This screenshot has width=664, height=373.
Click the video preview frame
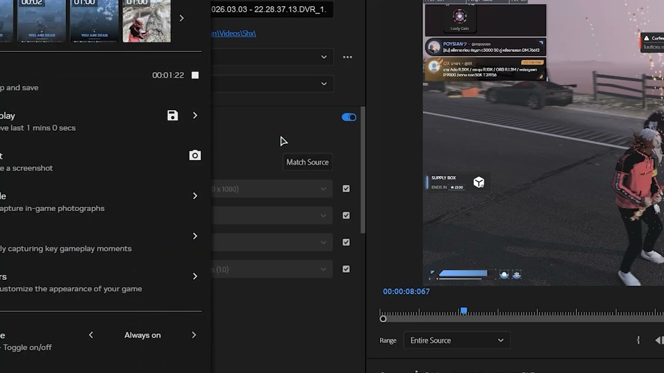pyautogui.click(x=543, y=142)
